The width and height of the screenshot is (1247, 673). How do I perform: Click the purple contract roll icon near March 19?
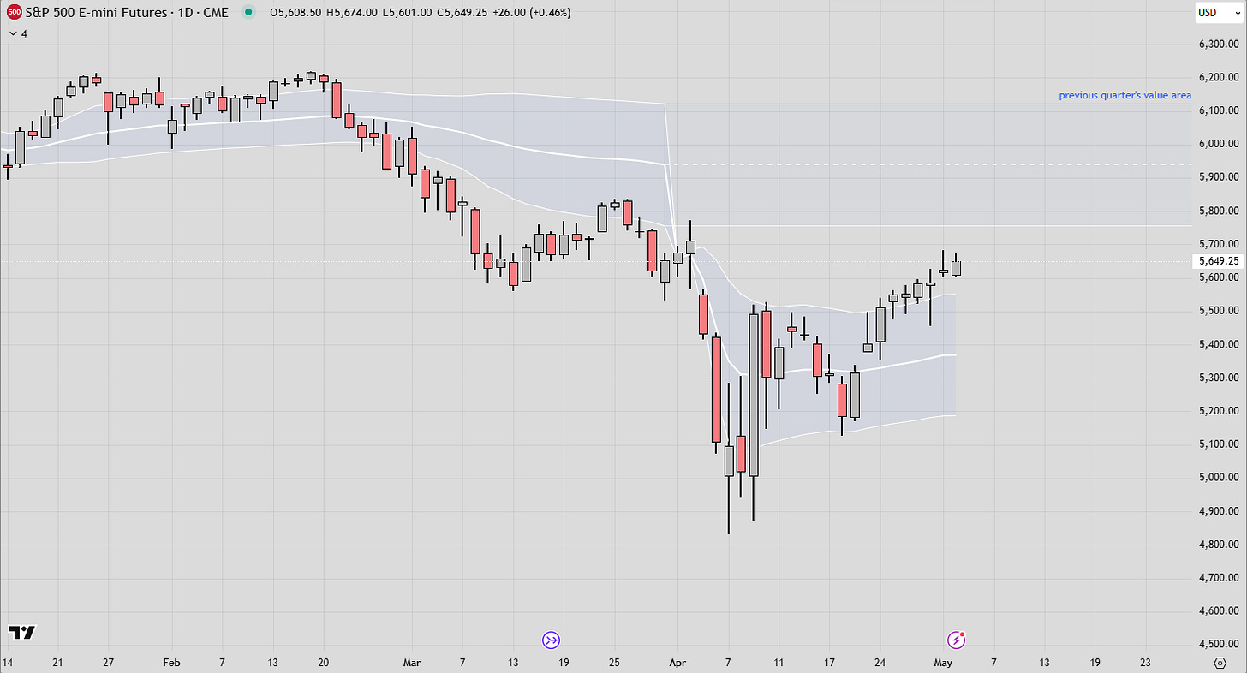[x=551, y=639]
